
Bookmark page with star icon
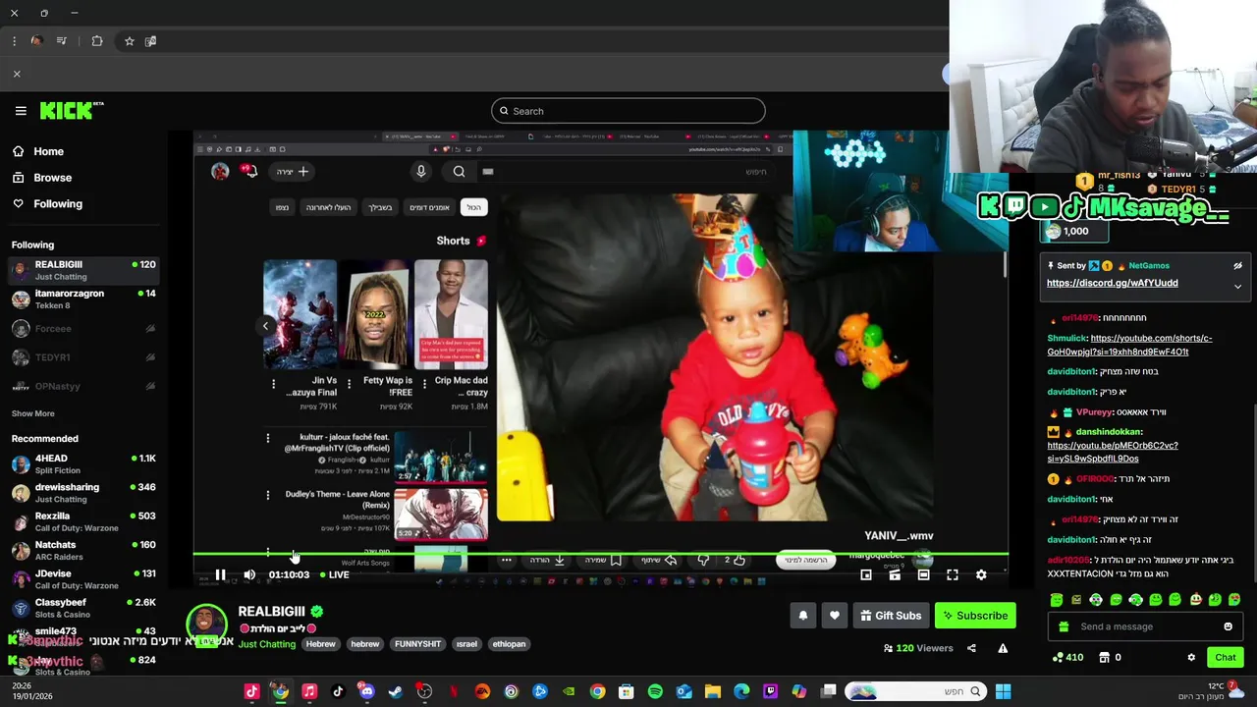coord(129,41)
